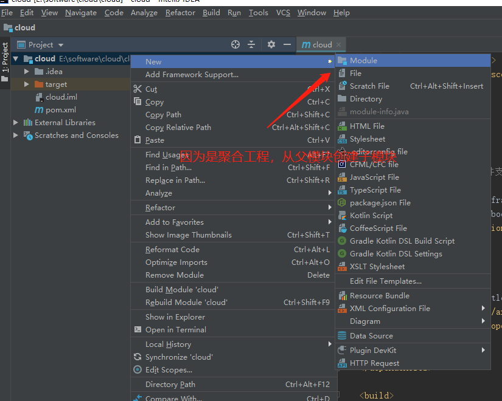Screen dimensions: 502x401
Task: Open the Add to Favorites submenu
Action: click(234, 222)
